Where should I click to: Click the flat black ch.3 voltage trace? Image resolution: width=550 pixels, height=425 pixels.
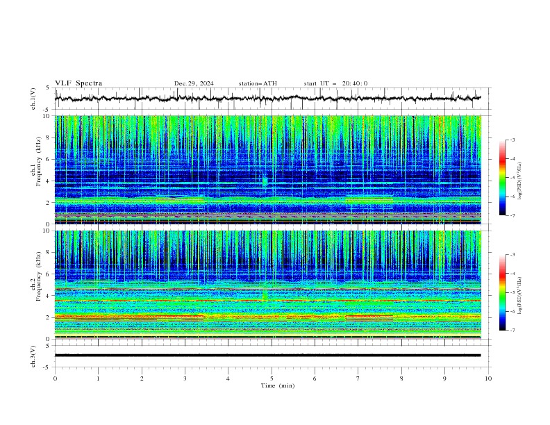(x=267, y=356)
